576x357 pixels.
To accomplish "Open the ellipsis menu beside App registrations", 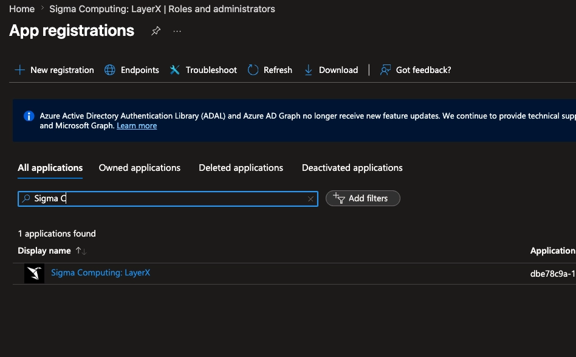I will [177, 31].
